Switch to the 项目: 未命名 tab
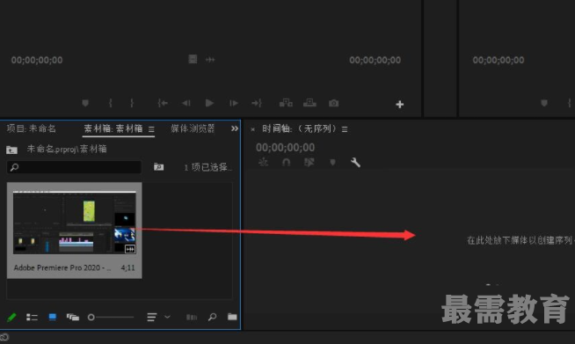The width and height of the screenshot is (575, 344). (31, 128)
